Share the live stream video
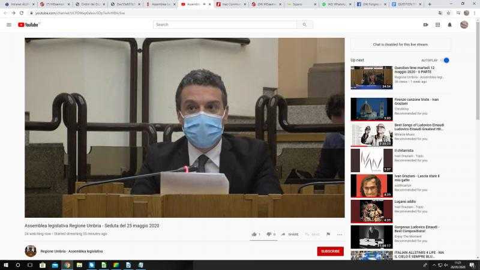This screenshot has width=480, height=270. tap(290, 234)
